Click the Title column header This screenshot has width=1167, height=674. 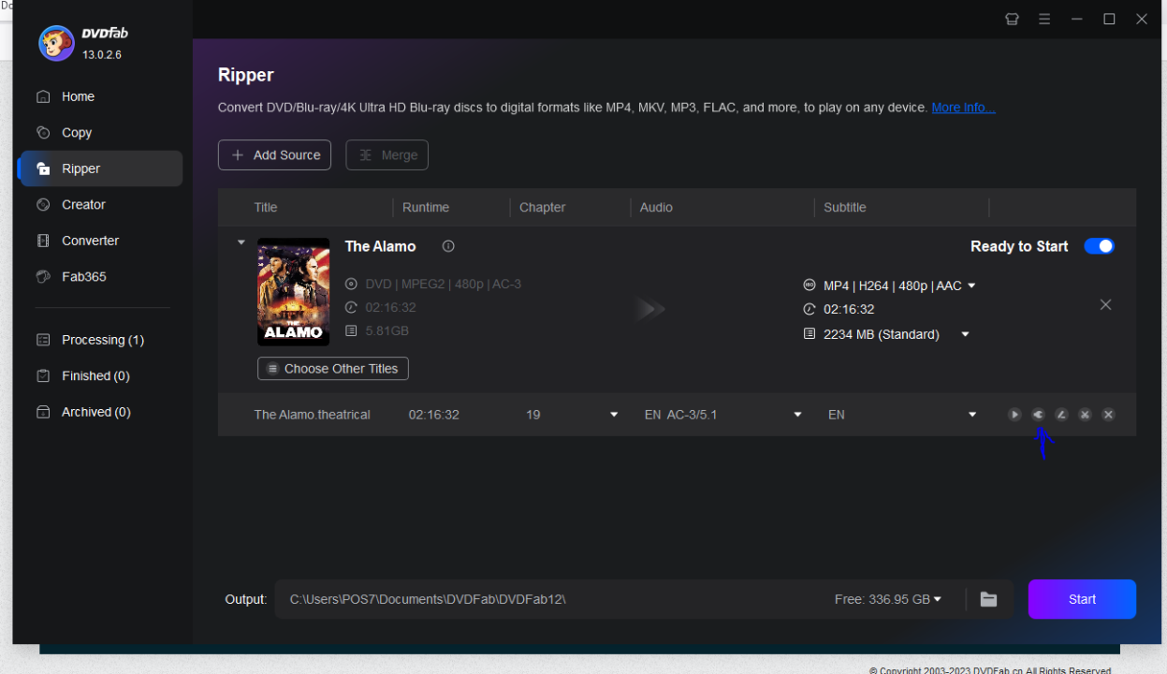tap(266, 208)
